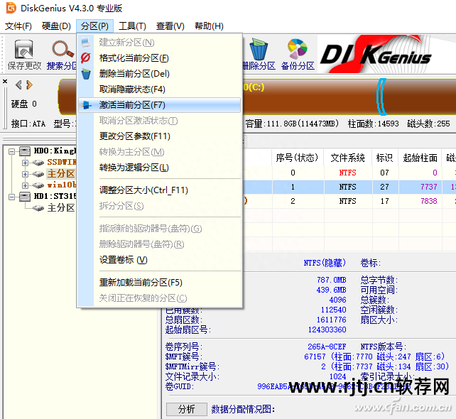The height and width of the screenshot is (419, 456).
Task: Click the previous disk left arrow
Action: tap(18, 85)
